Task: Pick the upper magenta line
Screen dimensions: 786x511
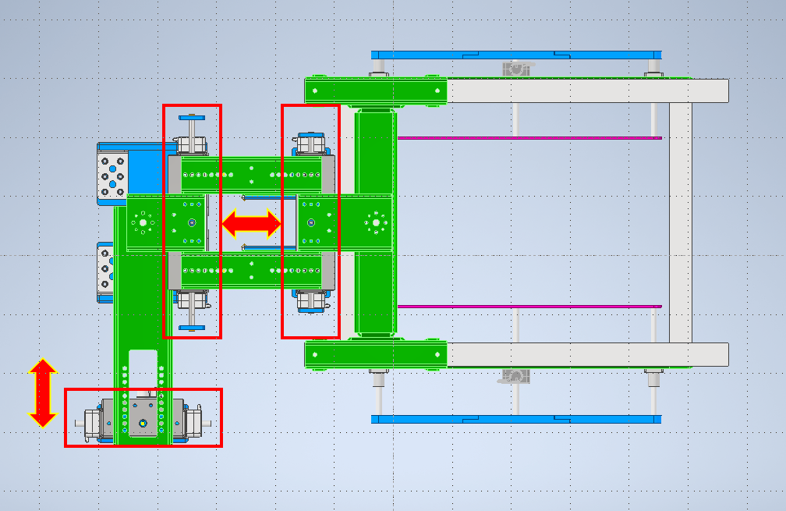Action: [529, 138]
